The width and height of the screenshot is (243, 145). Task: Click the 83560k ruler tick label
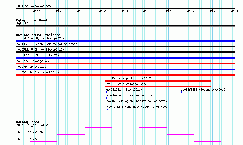pyautogui.click(x=58, y=11)
